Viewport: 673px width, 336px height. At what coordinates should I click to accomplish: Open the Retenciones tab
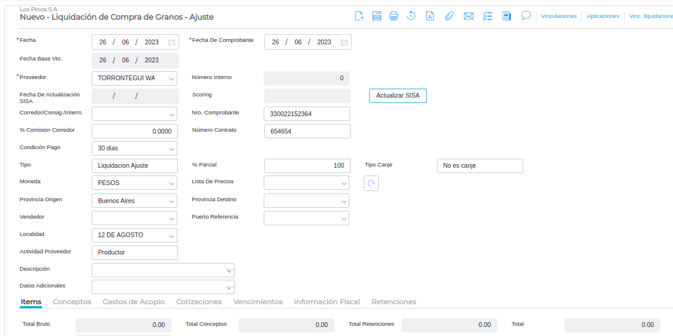pyautogui.click(x=394, y=302)
